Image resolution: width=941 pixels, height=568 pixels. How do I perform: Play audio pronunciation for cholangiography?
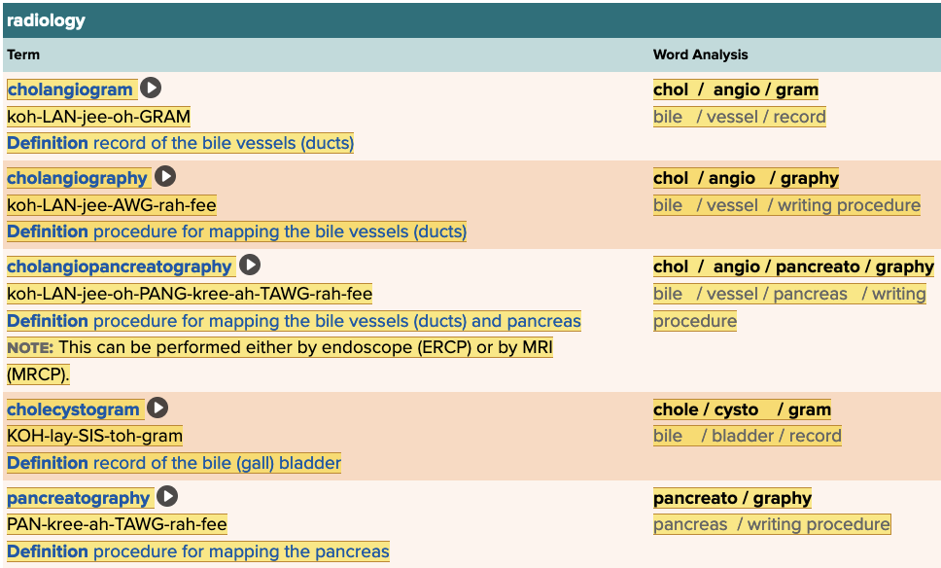click(x=166, y=177)
